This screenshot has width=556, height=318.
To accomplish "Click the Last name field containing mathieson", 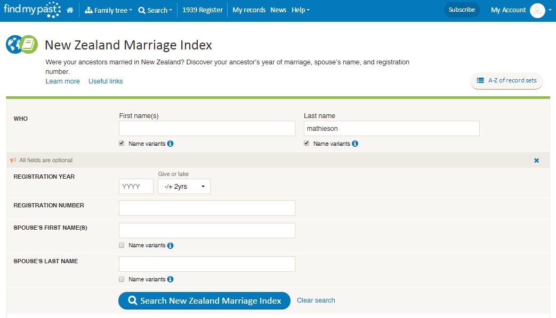I will [x=391, y=128].
